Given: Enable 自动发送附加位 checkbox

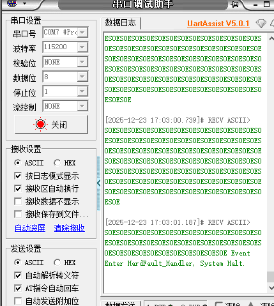Looking at the screenshot, I should tap(18, 301).
